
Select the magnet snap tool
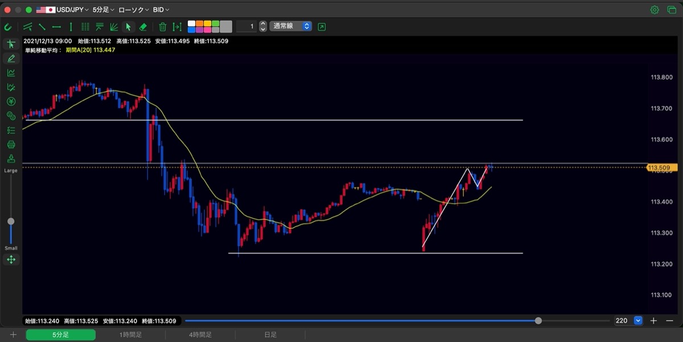click(8, 27)
